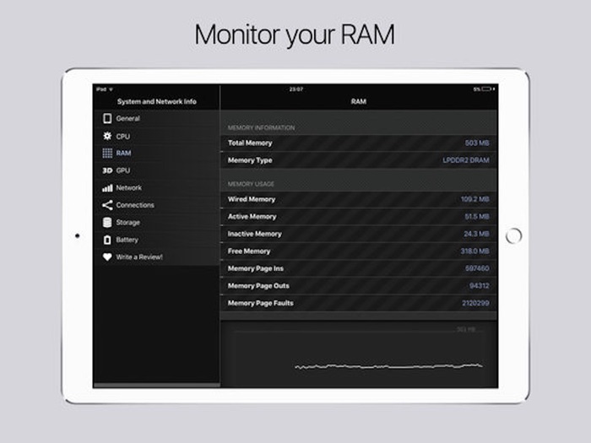Viewport: 591px width, 443px height.
Task: Tap the 23:07 clock in status bar
Action: point(296,89)
